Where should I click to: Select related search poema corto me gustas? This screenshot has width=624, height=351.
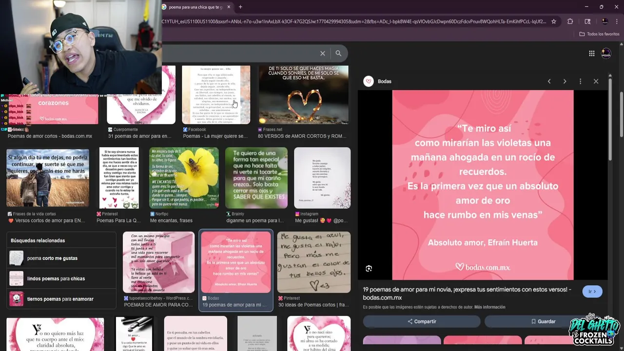tap(61, 258)
